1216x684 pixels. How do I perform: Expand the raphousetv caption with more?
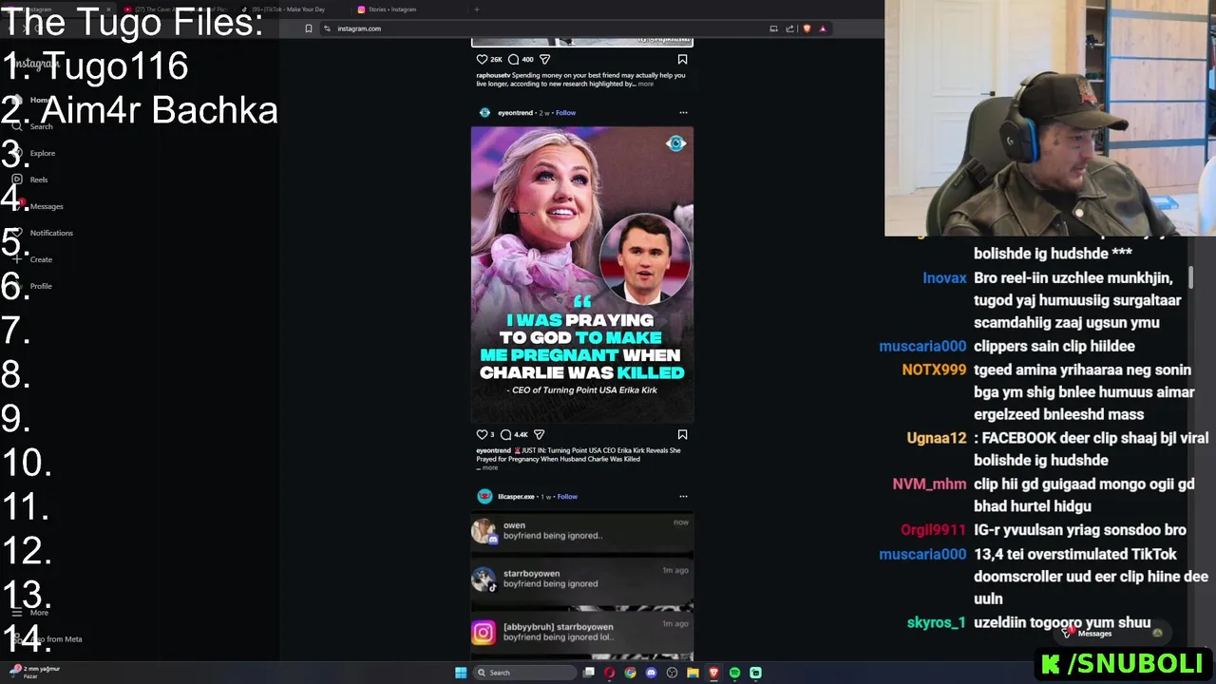tap(646, 84)
